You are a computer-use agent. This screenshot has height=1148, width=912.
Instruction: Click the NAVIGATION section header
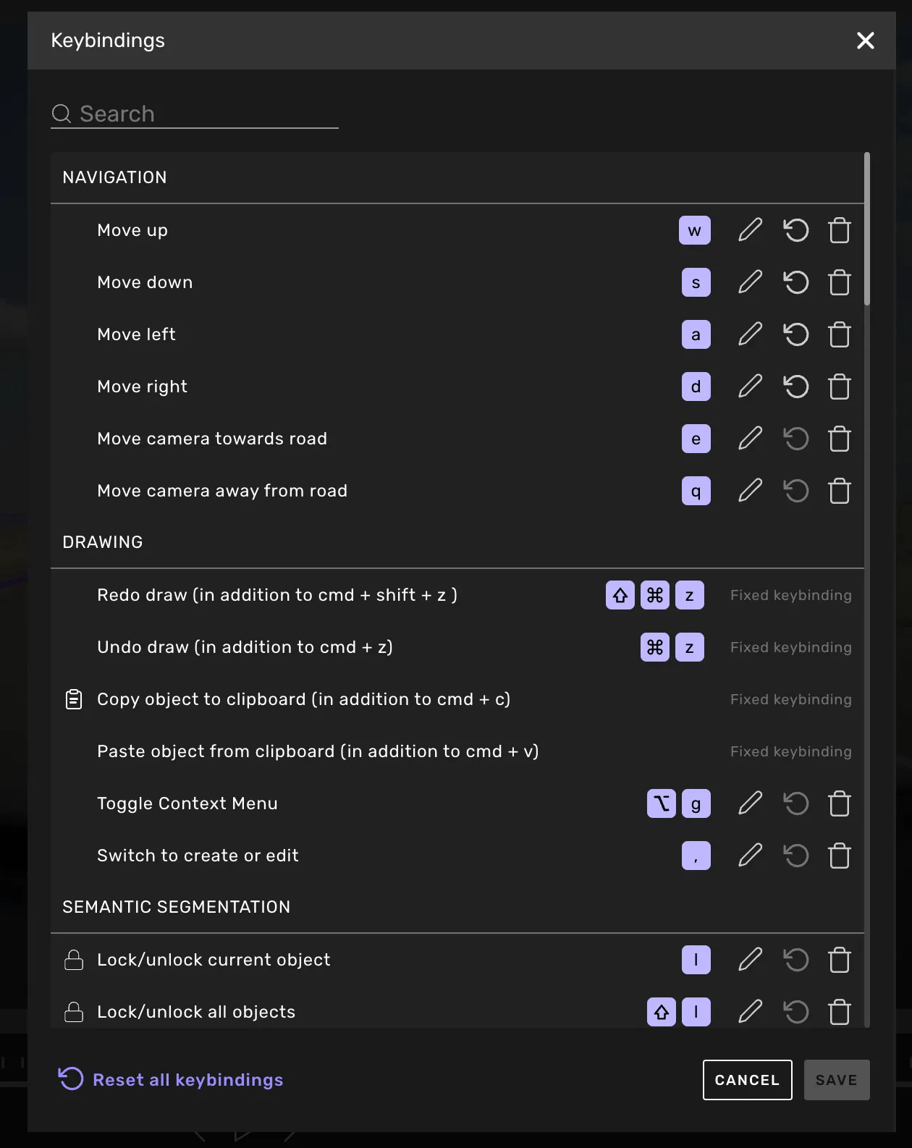114,177
